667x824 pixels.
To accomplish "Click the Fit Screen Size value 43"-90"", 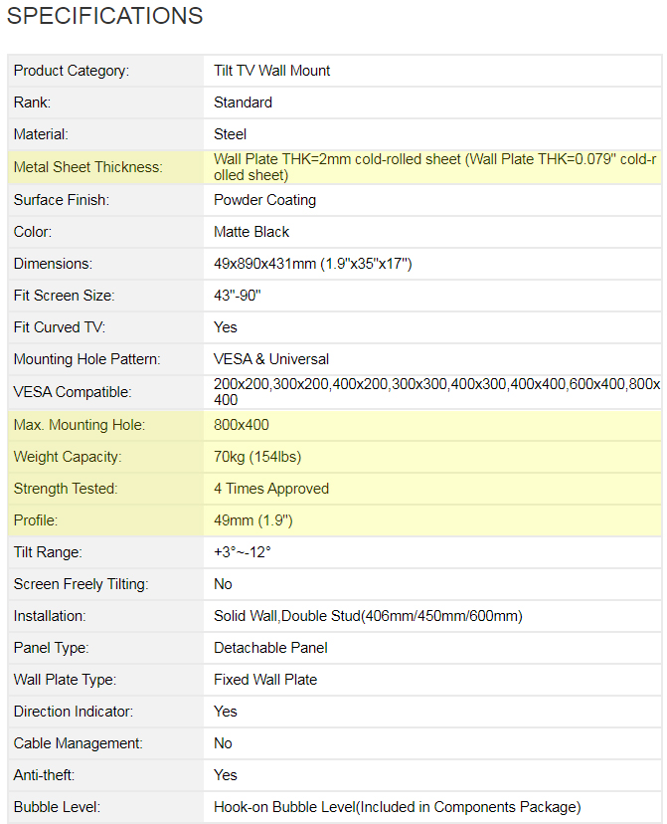I will point(240,296).
